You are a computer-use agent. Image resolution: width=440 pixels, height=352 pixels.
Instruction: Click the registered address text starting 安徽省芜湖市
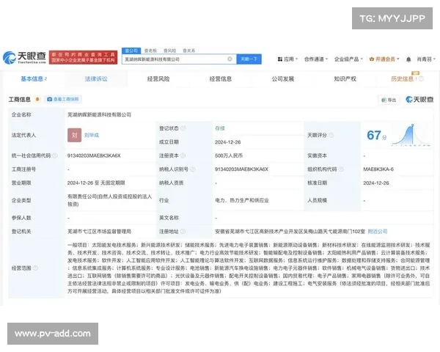[290, 231]
